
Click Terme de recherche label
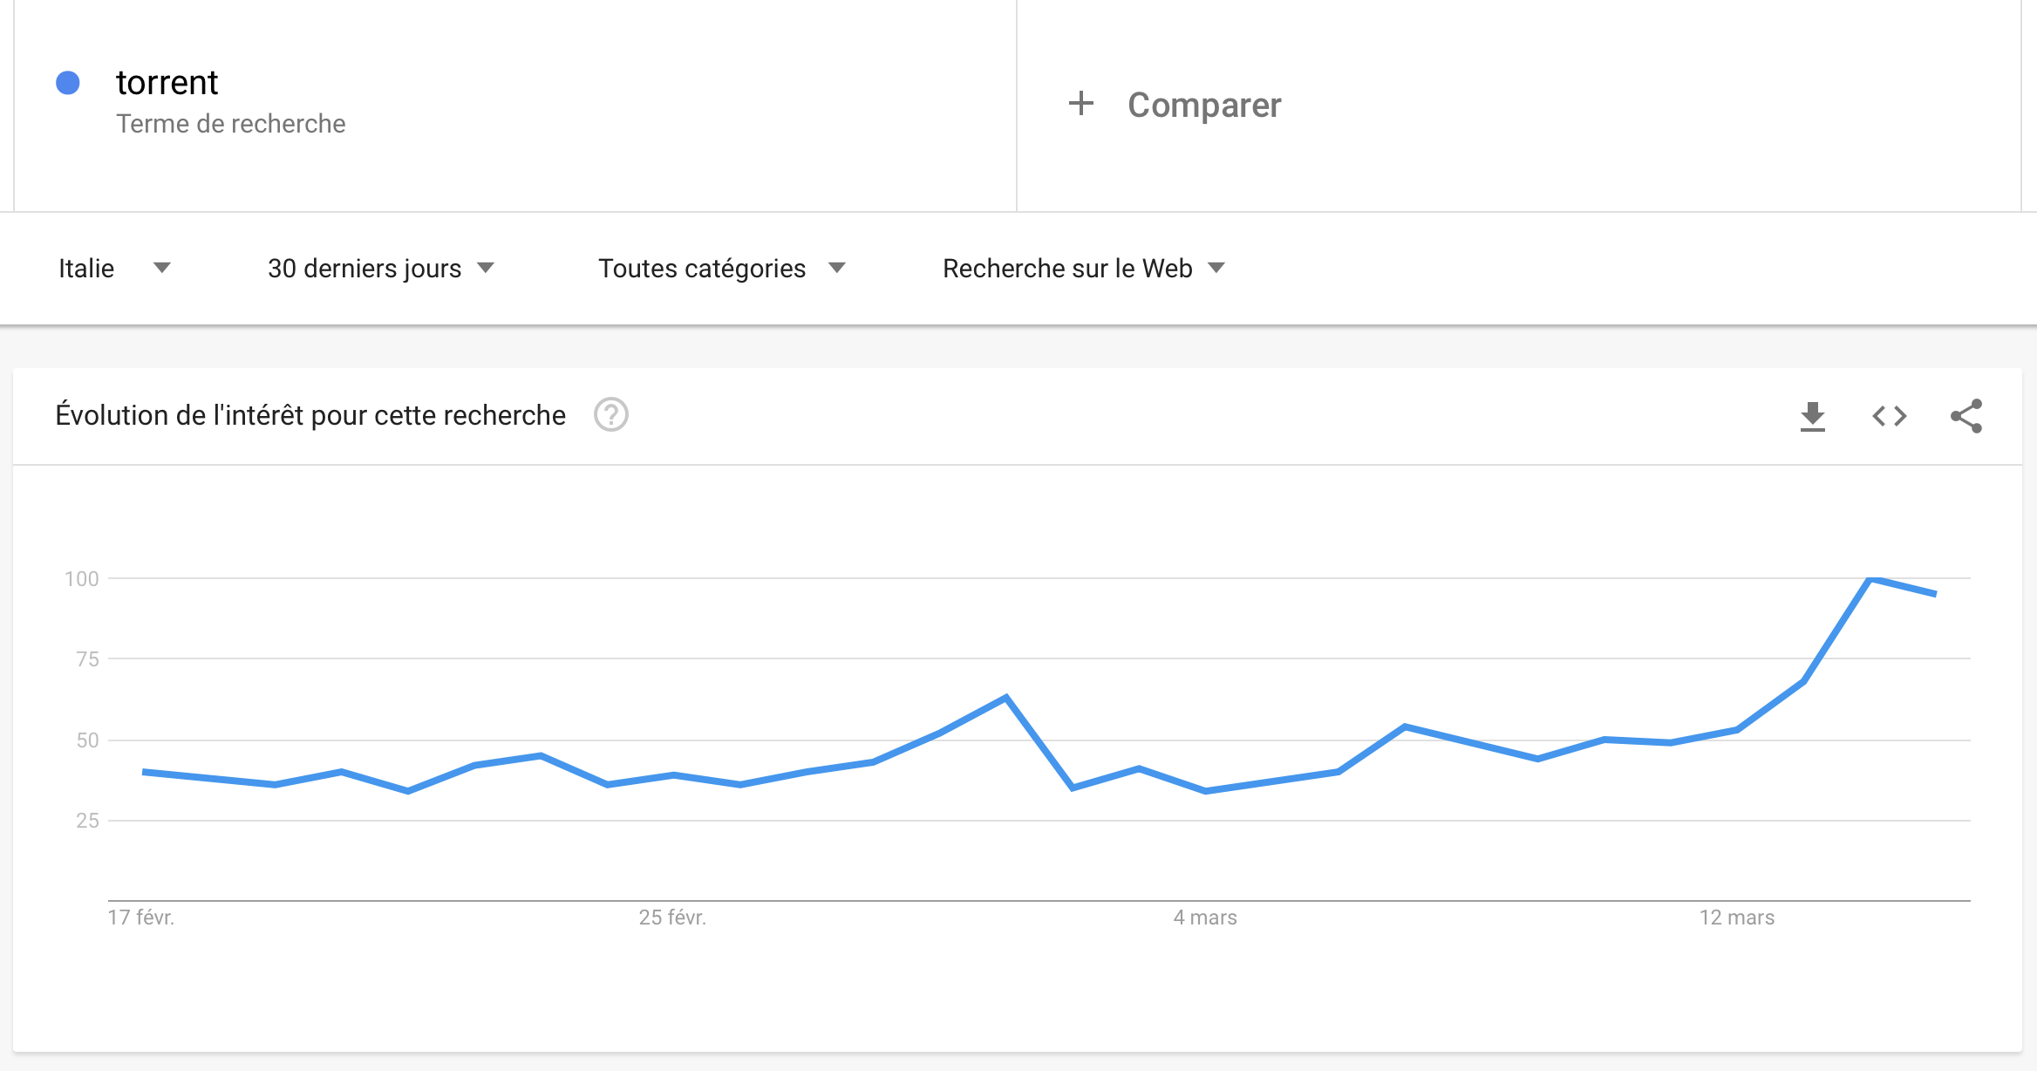(231, 124)
